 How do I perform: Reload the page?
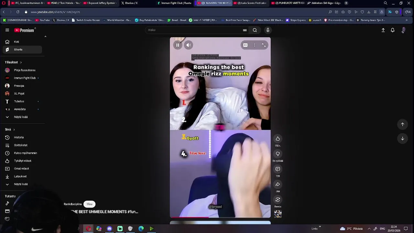[18, 12]
